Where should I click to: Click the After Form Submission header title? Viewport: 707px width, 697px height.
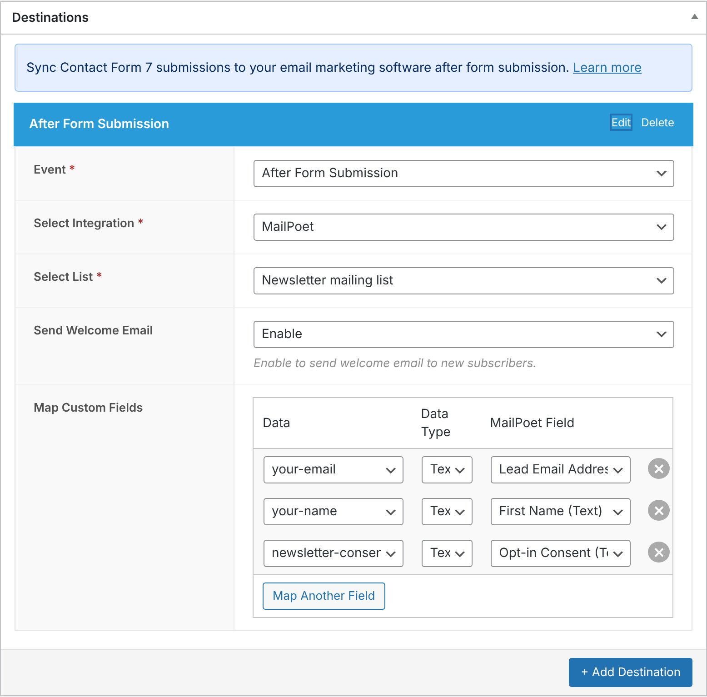(99, 124)
